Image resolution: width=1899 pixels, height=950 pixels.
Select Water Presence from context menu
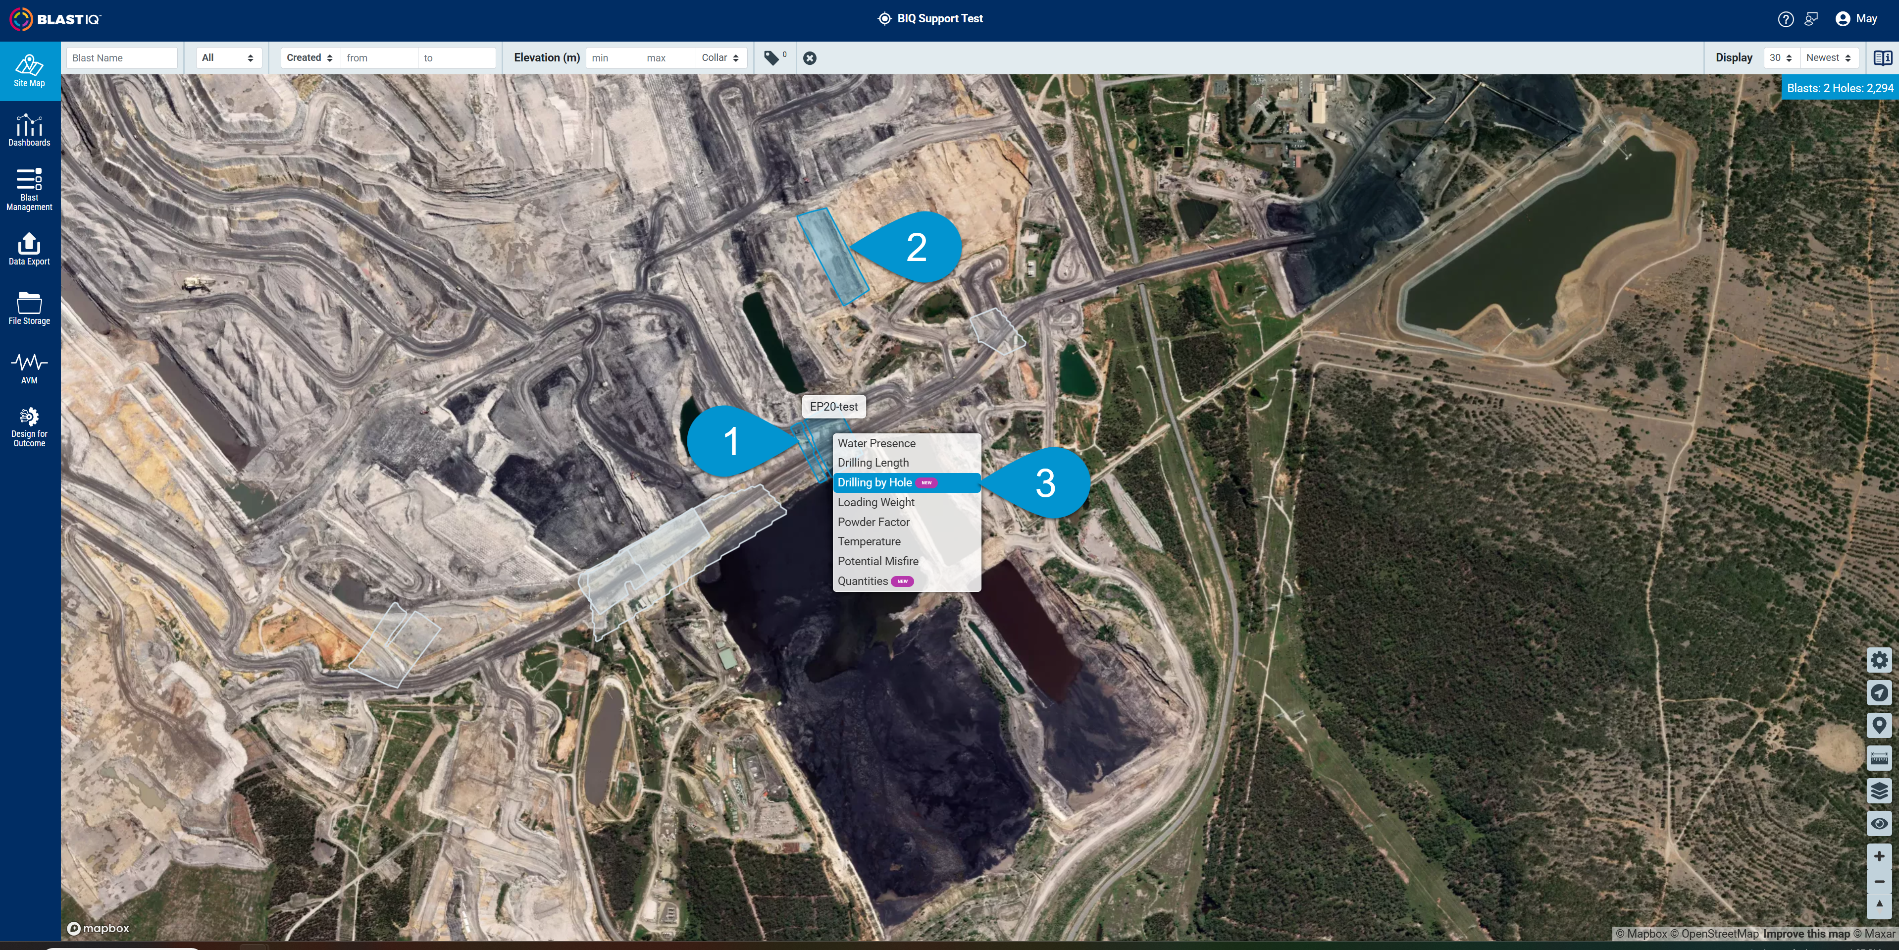click(906, 443)
